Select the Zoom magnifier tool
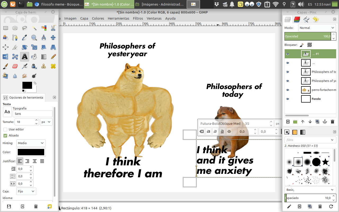 [34, 37]
